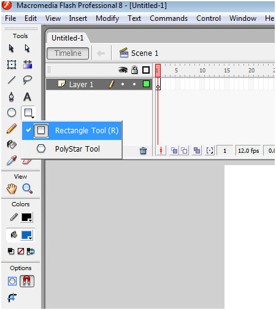Click the Timeline button
The image size is (276, 310).
tap(68, 53)
